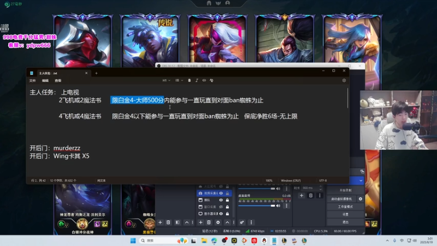Clear formatting in Notepad toolbar
437x246 pixels.
(211, 80)
